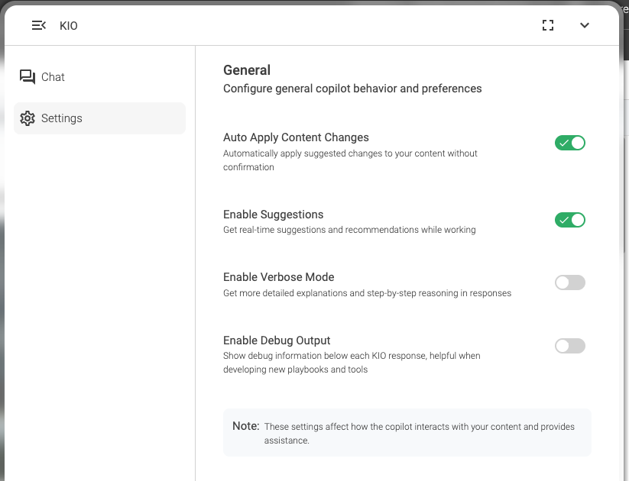629x481 pixels.
Task: Collapse the sidebar with the menu icon
Action: tap(38, 26)
